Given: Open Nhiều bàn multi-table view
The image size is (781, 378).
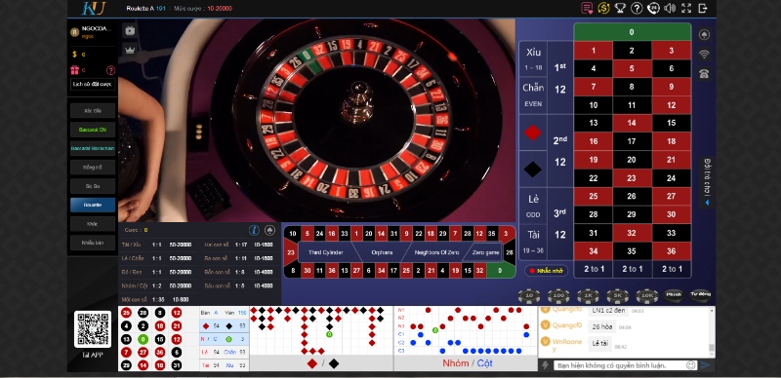Looking at the screenshot, I should tap(93, 243).
